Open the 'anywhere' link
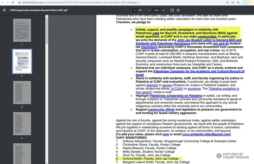 (x=194, y=89)
